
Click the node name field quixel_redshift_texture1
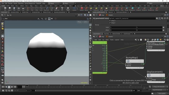[132, 18]
